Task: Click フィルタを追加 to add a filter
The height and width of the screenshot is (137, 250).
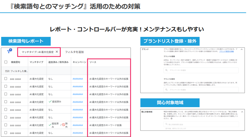Action: [74, 52]
